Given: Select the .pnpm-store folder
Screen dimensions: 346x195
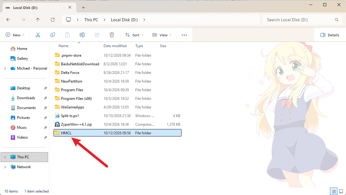Looking at the screenshot, I should point(117,55).
